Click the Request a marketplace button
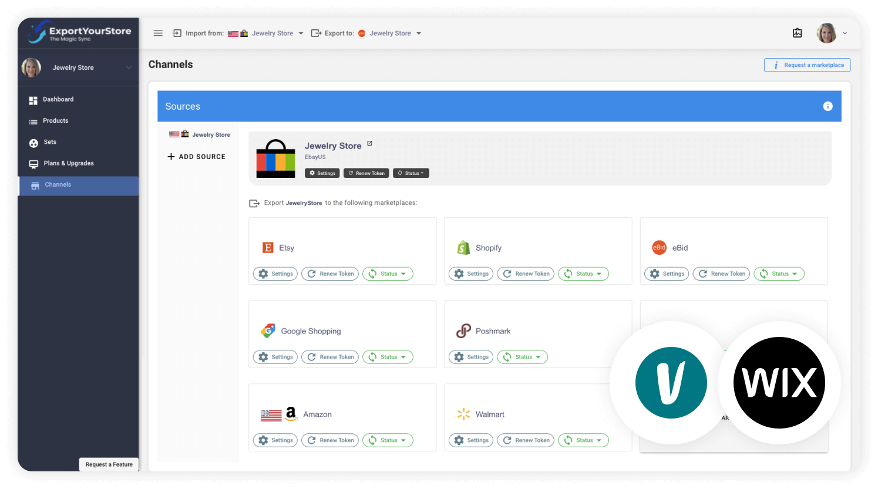878x489 pixels. point(807,65)
